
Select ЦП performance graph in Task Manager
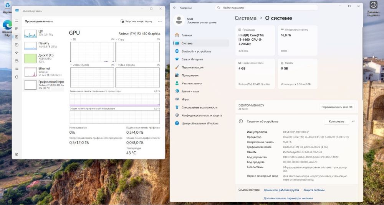pos(44,33)
